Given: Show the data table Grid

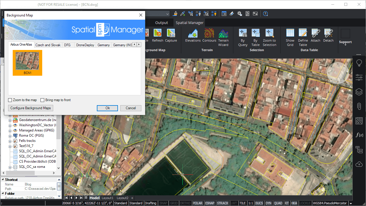Looking at the screenshot, I should [x=290, y=38].
